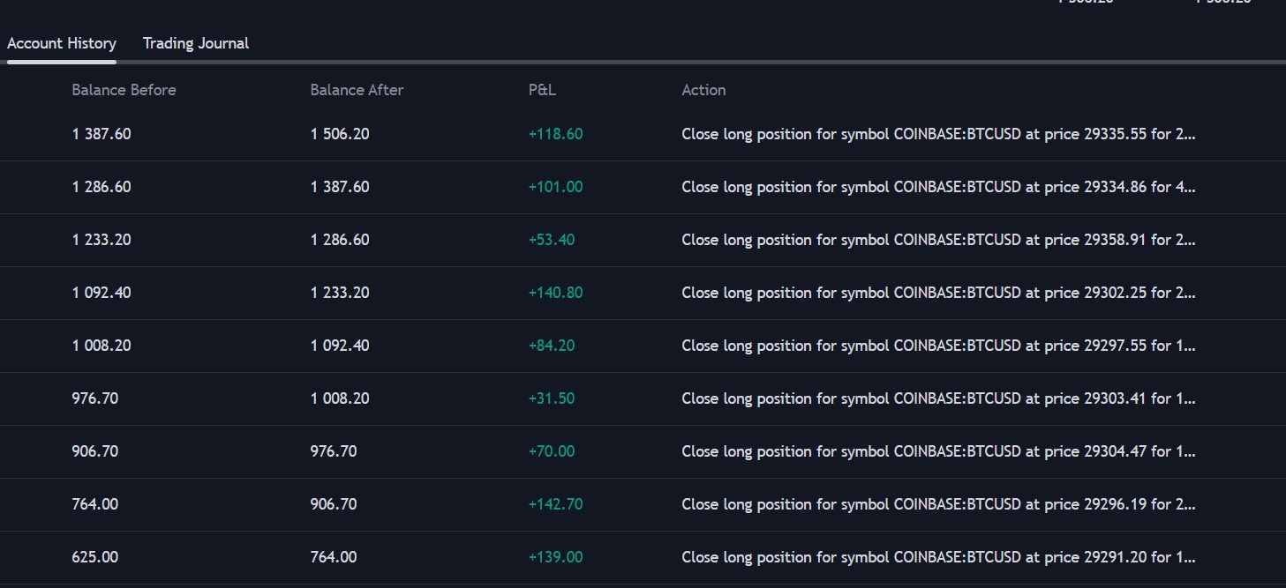Click the 1 506.20 Balance After cell
The image size is (1286, 588).
point(340,134)
